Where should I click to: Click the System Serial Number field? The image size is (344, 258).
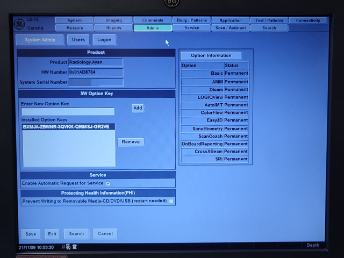96,82
